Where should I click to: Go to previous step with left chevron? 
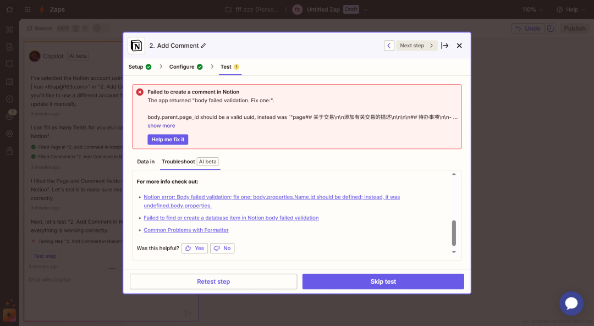(389, 46)
